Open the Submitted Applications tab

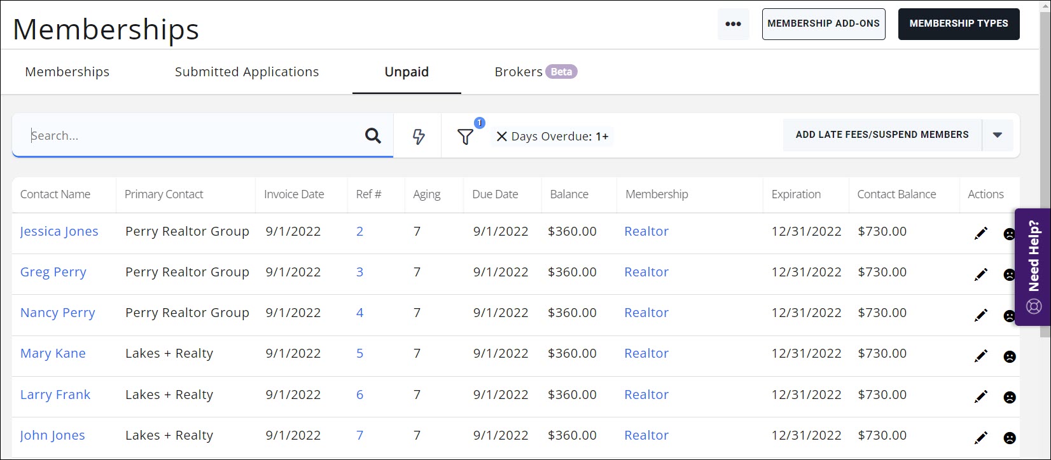pyautogui.click(x=247, y=72)
